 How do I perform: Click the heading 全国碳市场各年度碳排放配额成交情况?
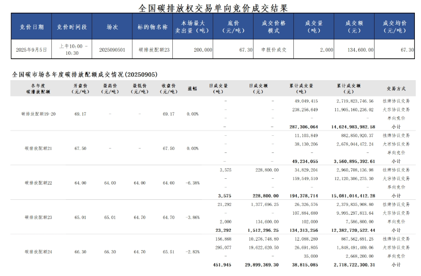(85, 74)
